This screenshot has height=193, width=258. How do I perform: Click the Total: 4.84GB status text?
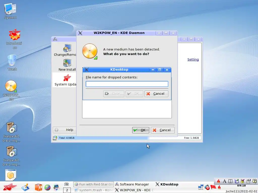click(67, 138)
